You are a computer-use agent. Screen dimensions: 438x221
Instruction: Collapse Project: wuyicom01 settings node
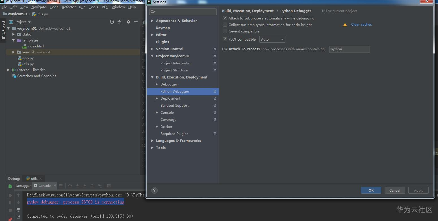[152, 56]
